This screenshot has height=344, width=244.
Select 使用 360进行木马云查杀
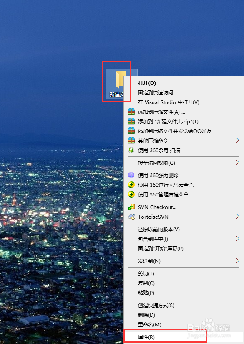[184, 185]
